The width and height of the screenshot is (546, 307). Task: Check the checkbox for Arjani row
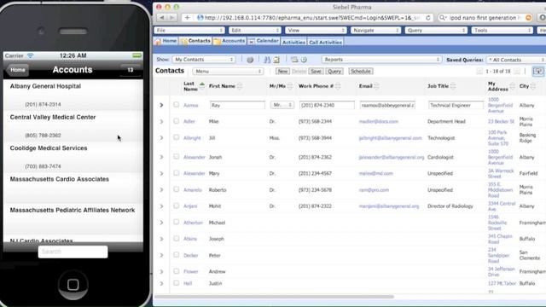177,206
